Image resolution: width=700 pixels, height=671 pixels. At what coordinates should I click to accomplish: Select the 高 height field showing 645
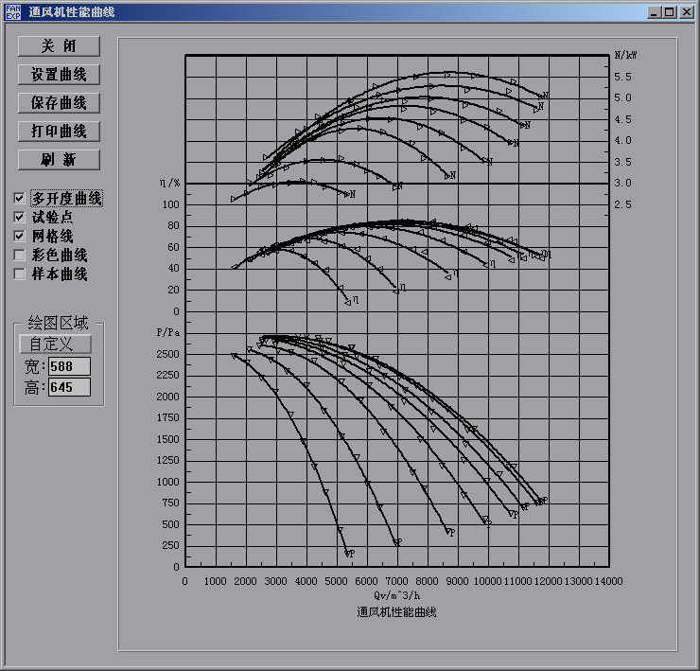pyautogui.click(x=69, y=387)
